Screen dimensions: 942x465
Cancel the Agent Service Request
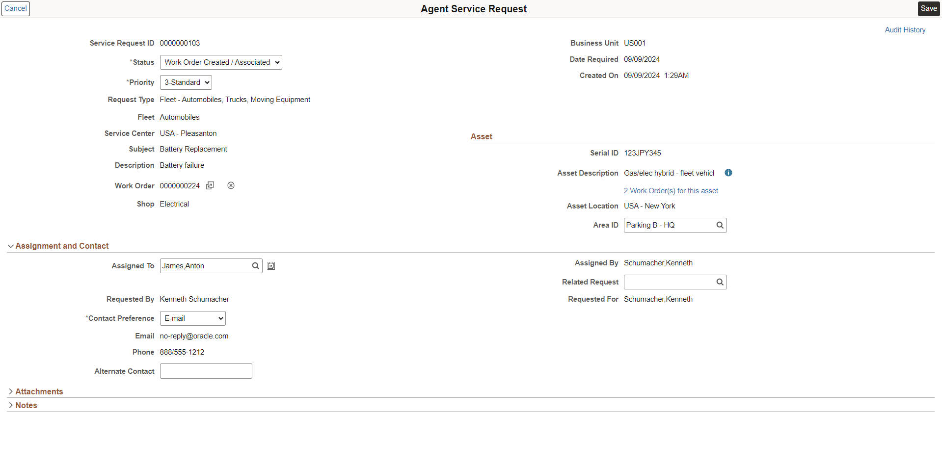(16, 8)
